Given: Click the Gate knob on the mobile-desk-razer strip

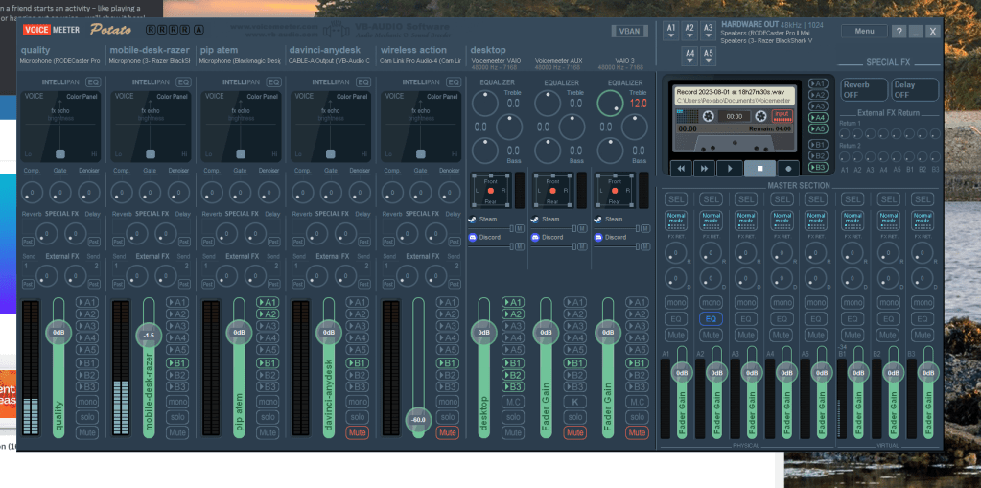Looking at the screenshot, I should coord(150,192).
